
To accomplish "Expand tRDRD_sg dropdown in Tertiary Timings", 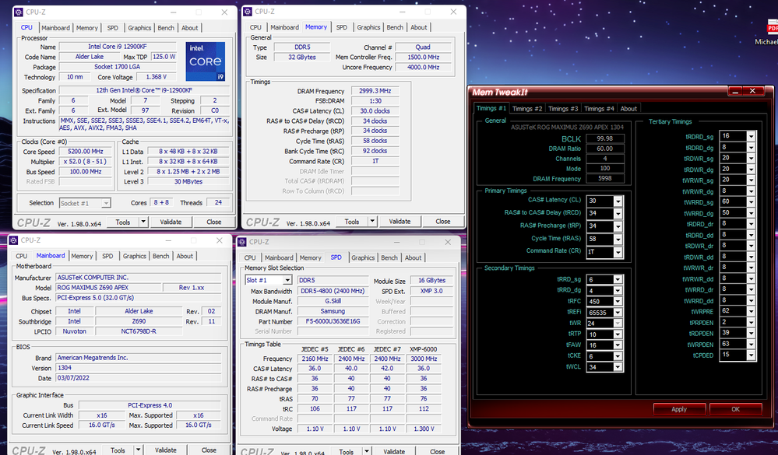I will 751,136.
